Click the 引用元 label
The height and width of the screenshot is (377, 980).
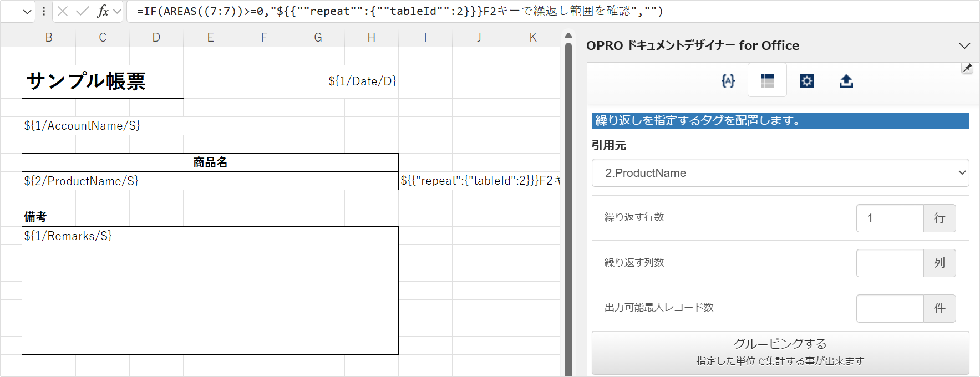tap(609, 145)
